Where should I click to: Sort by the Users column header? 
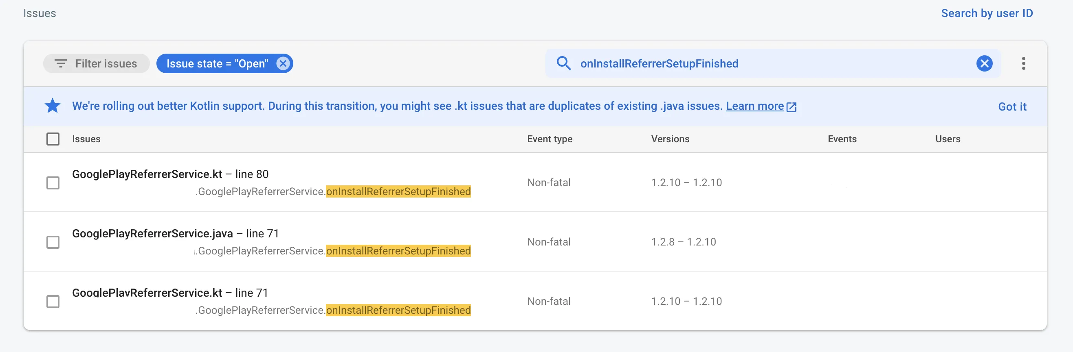point(948,139)
